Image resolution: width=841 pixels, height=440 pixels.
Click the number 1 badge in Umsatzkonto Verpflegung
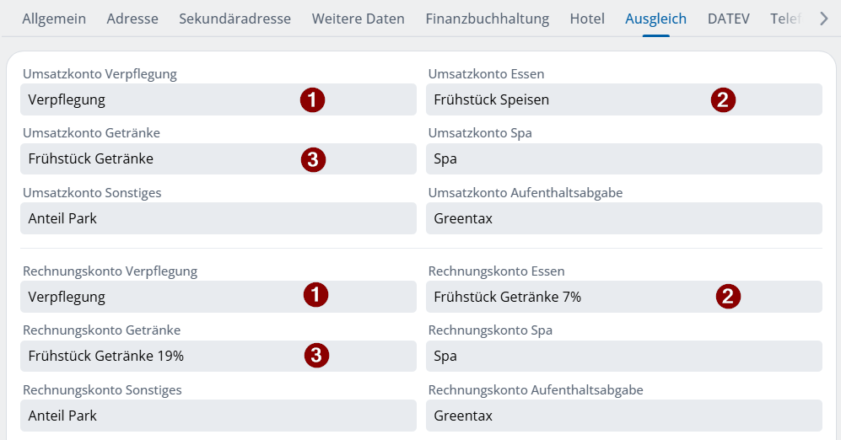point(313,100)
